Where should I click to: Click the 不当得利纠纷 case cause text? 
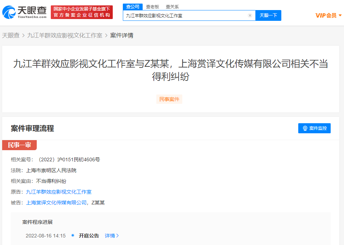[x=51, y=181]
